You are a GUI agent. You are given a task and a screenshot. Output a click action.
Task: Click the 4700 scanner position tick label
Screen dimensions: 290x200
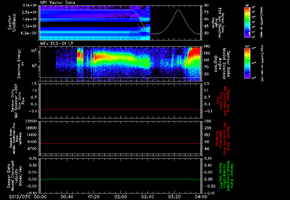[32, 149]
